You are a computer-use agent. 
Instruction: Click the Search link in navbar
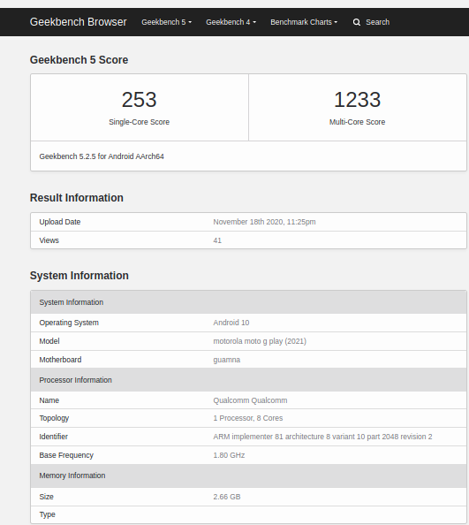tap(378, 22)
